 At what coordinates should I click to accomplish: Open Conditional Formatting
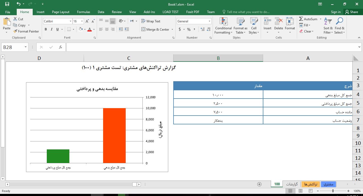223,26
